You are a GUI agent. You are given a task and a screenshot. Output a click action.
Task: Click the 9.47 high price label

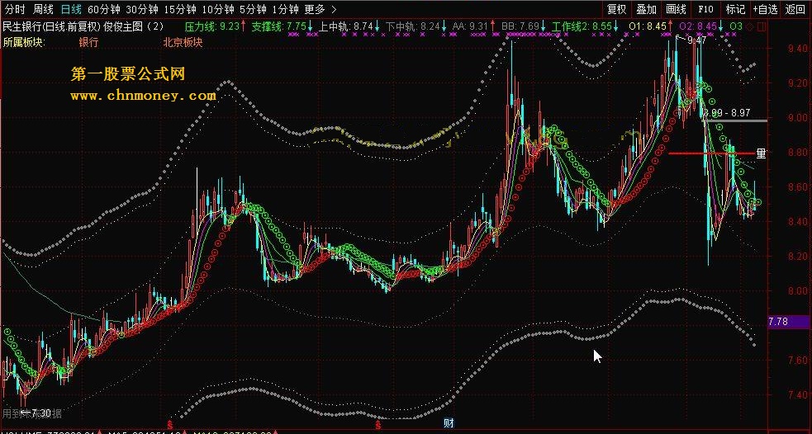click(697, 40)
